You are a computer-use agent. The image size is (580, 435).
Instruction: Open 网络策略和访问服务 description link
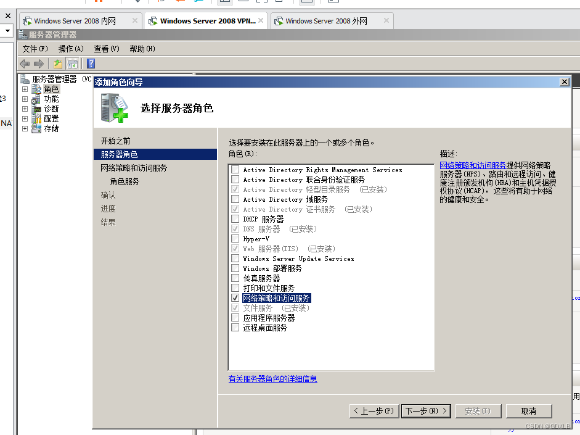click(x=473, y=165)
